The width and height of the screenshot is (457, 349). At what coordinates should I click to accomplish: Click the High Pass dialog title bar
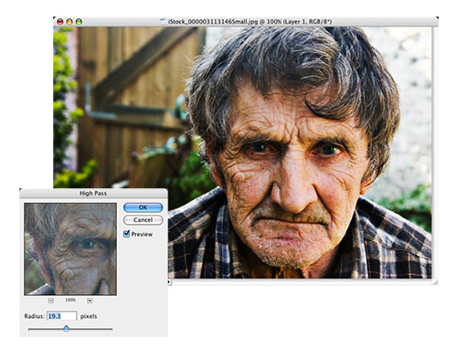point(93,193)
